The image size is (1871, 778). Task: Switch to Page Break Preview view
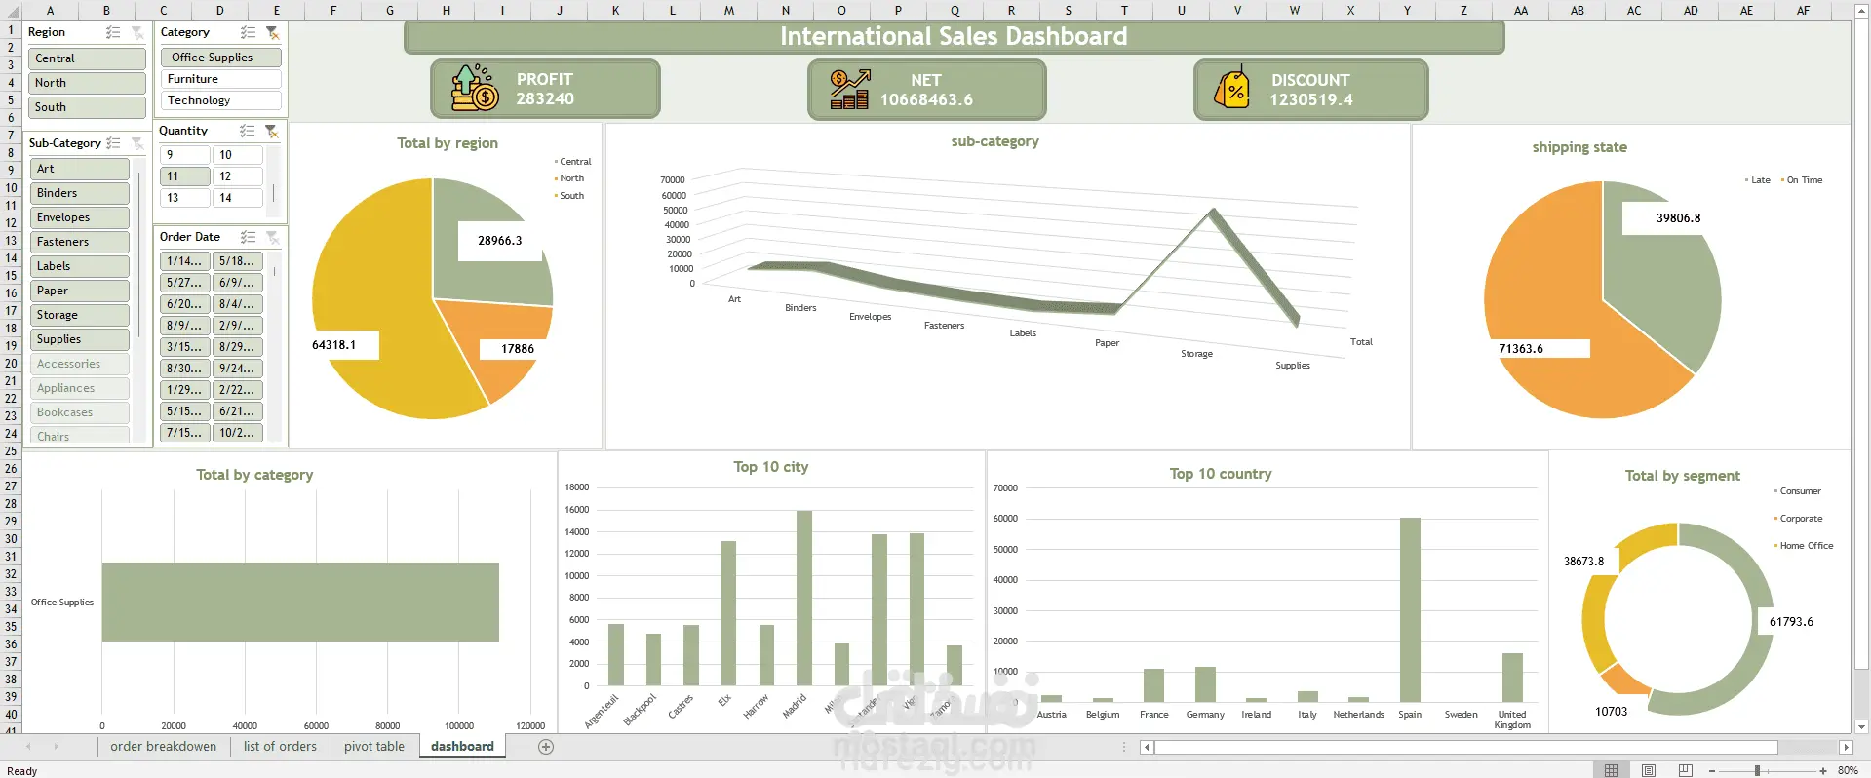[x=1685, y=770]
